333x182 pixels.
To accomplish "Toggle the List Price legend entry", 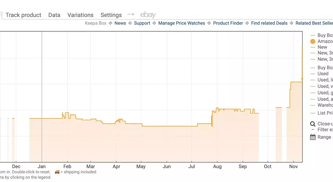I will [324, 113].
